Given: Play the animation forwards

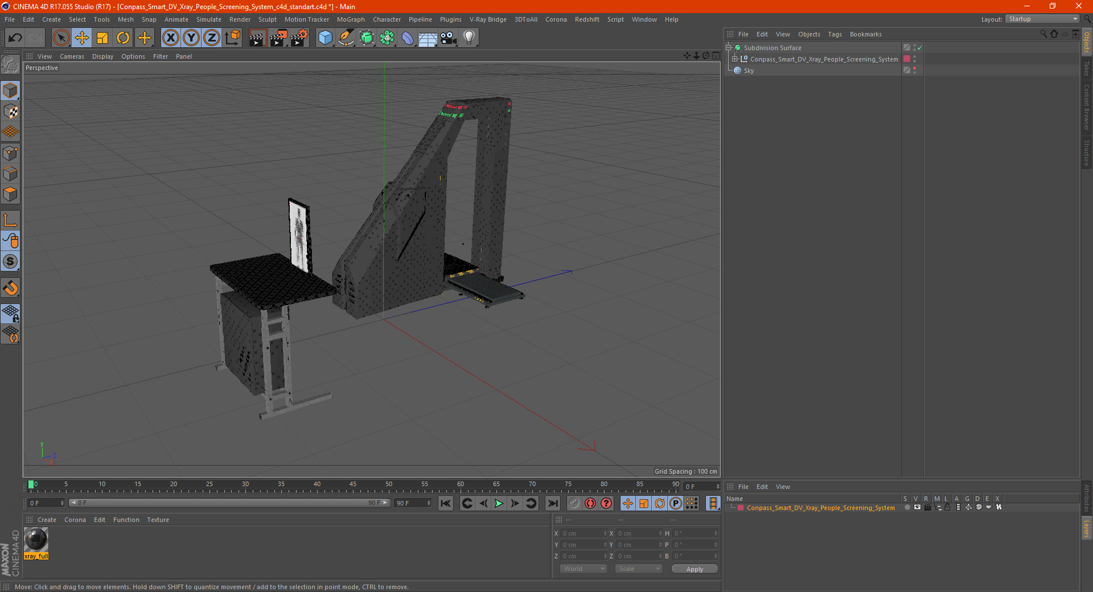Looking at the screenshot, I should [x=499, y=503].
